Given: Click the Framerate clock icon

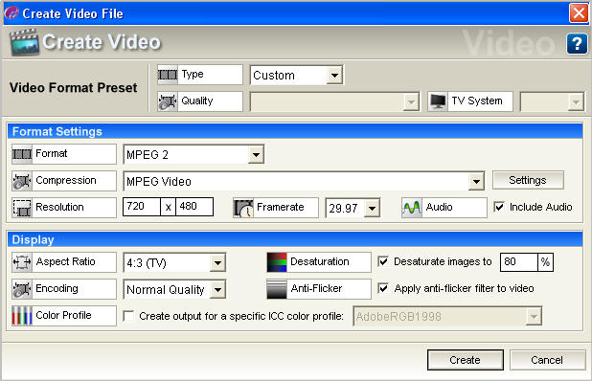Looking at the screenshot, I should 243,208.
